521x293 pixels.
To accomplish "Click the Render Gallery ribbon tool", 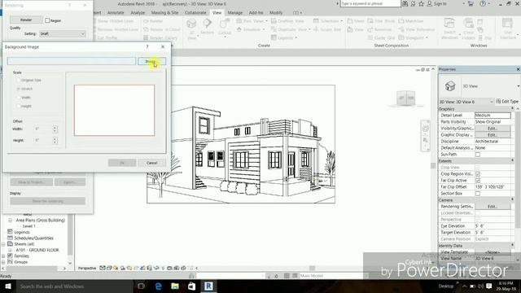I will click(160, 38).
